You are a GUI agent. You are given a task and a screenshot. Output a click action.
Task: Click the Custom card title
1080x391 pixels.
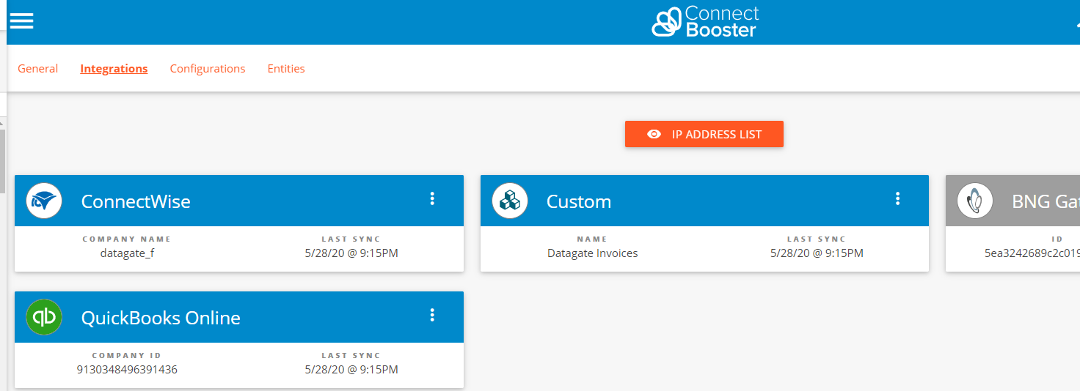click(579, 201)
